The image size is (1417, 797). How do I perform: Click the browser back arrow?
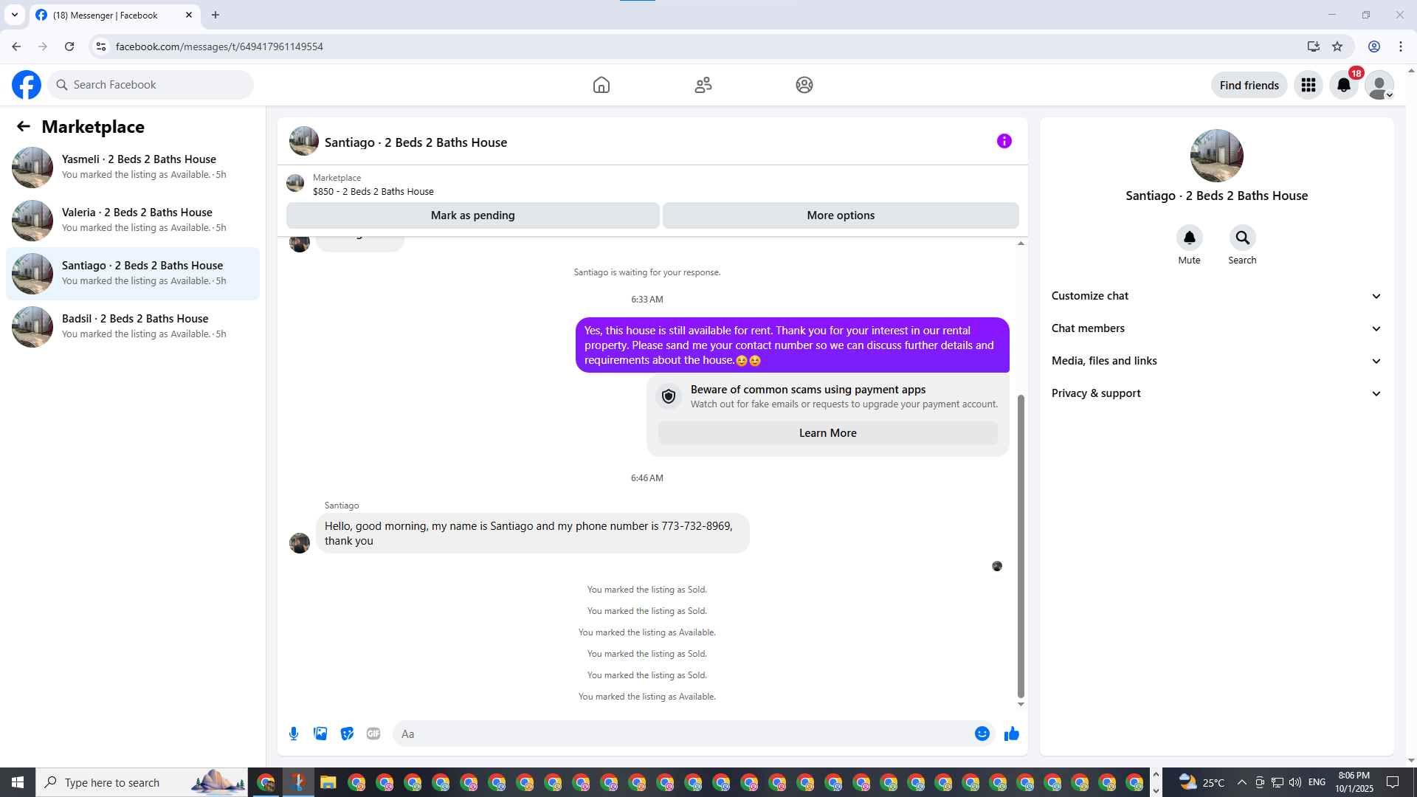[x=16, y=46]
